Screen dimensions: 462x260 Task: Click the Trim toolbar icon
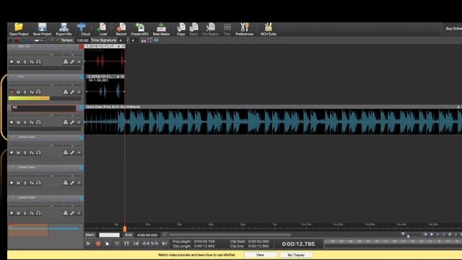(x=227, y=29)
